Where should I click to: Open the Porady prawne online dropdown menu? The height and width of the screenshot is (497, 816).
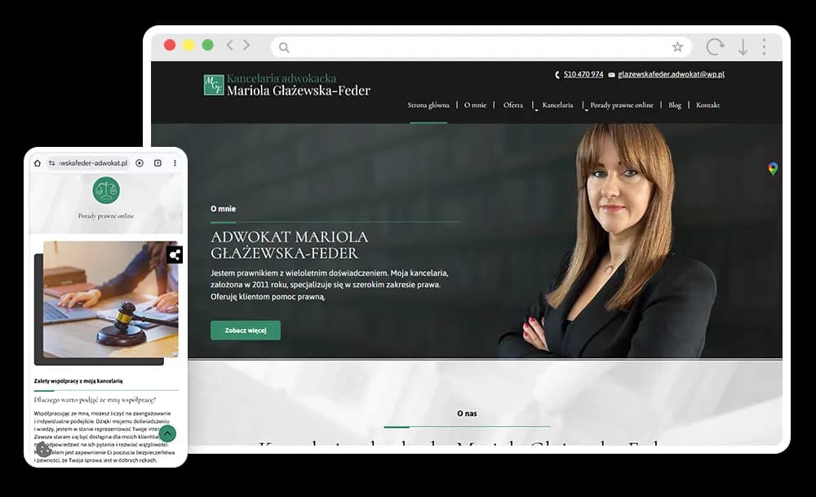[x=621, y=105]
